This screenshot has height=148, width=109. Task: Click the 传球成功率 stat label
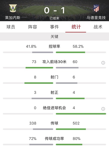tap(54, 138)
